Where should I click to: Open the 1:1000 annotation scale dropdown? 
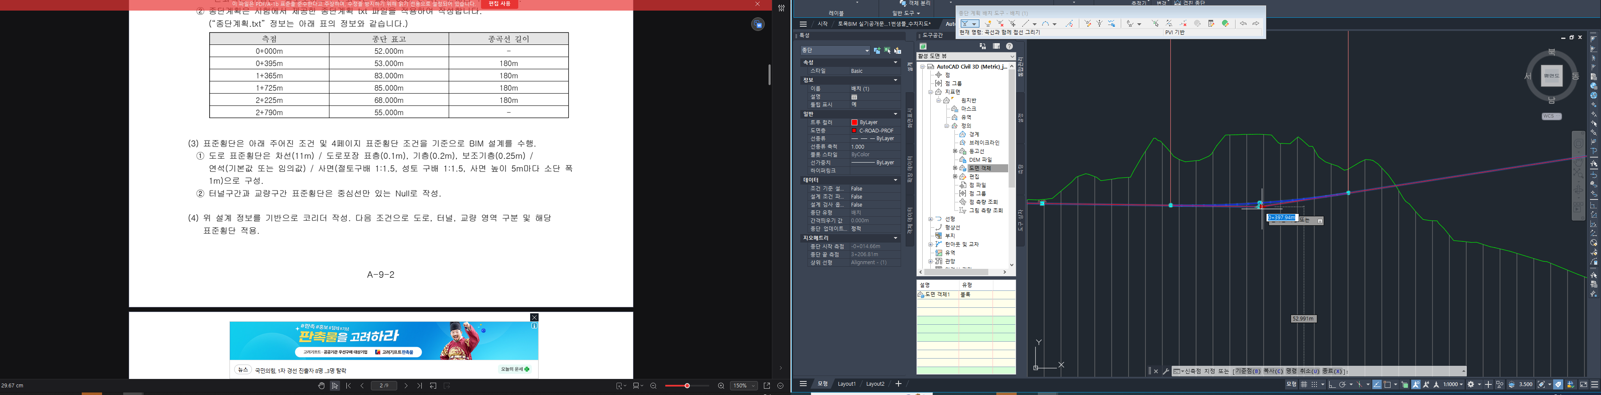pyautogui.click(x=1454, y=384)
